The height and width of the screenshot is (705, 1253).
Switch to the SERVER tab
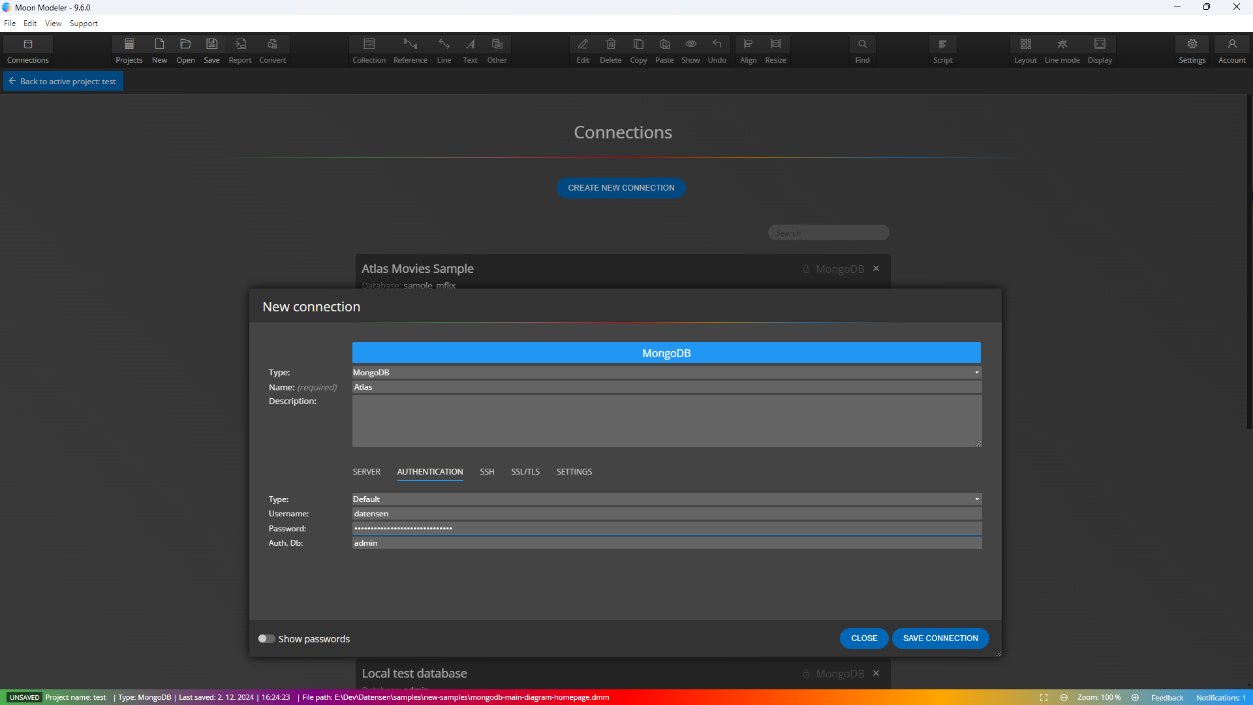tap(366, 471)
